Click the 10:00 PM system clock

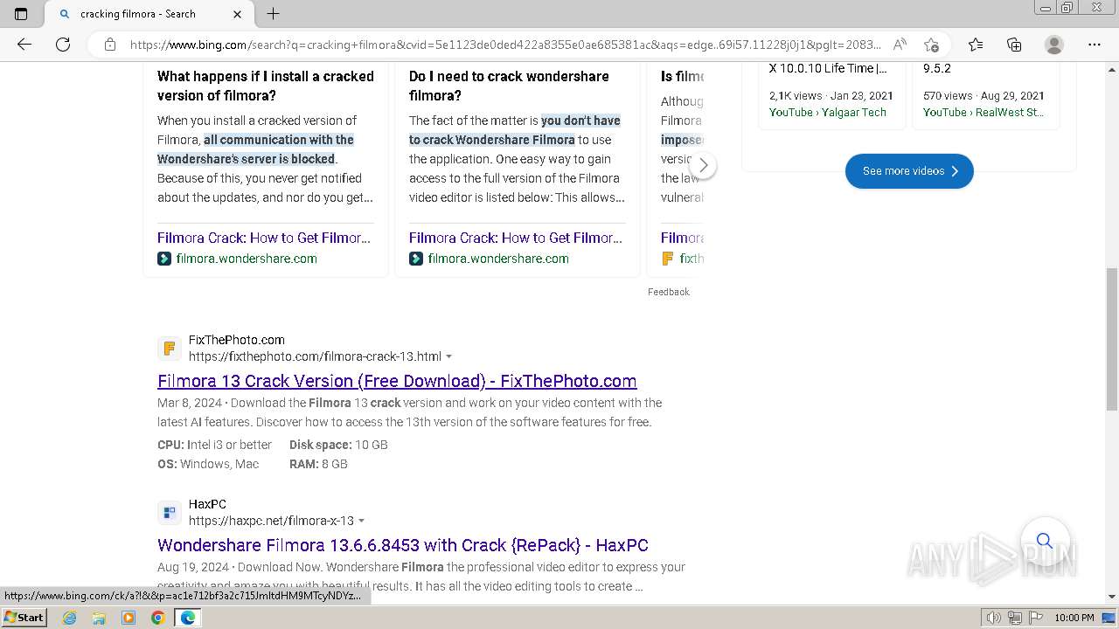pyautogui.click(x=1074, y=618)
